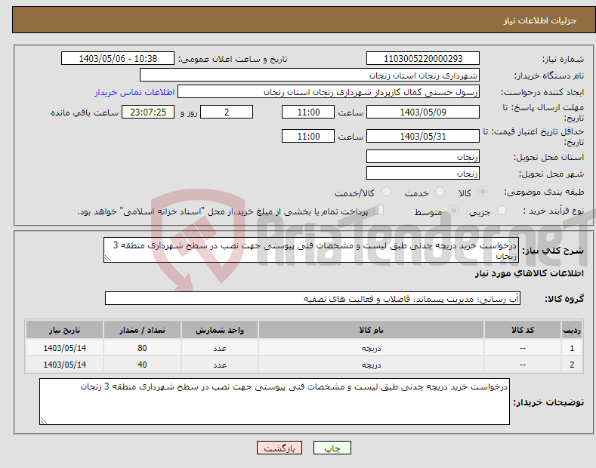Click the گروه کالا field

[x=313, y=299]
